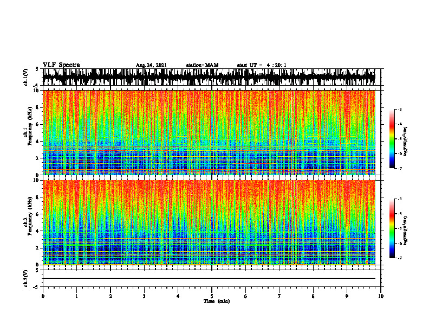Click the "ch.3(V)" axis label
The image size is (429, 332).
(26, 279)
